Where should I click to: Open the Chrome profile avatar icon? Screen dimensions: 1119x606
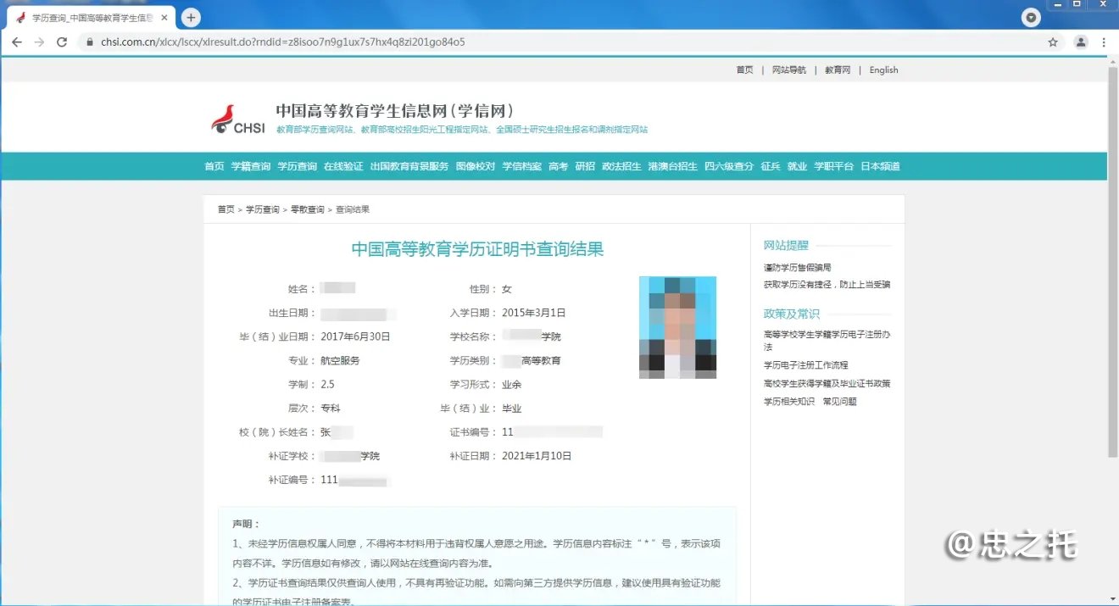pos(1081,42)
